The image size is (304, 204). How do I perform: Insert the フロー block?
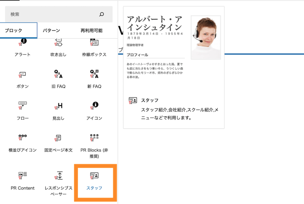[22, 111]
